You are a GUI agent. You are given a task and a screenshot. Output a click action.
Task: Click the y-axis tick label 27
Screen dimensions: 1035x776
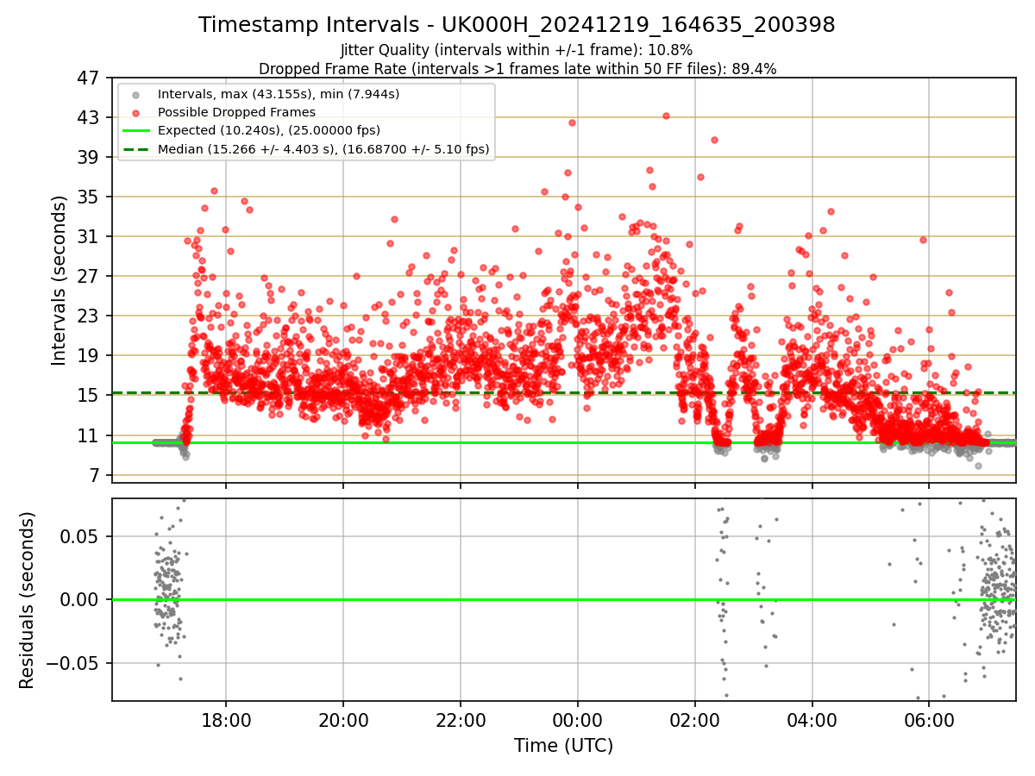[88, 276]
